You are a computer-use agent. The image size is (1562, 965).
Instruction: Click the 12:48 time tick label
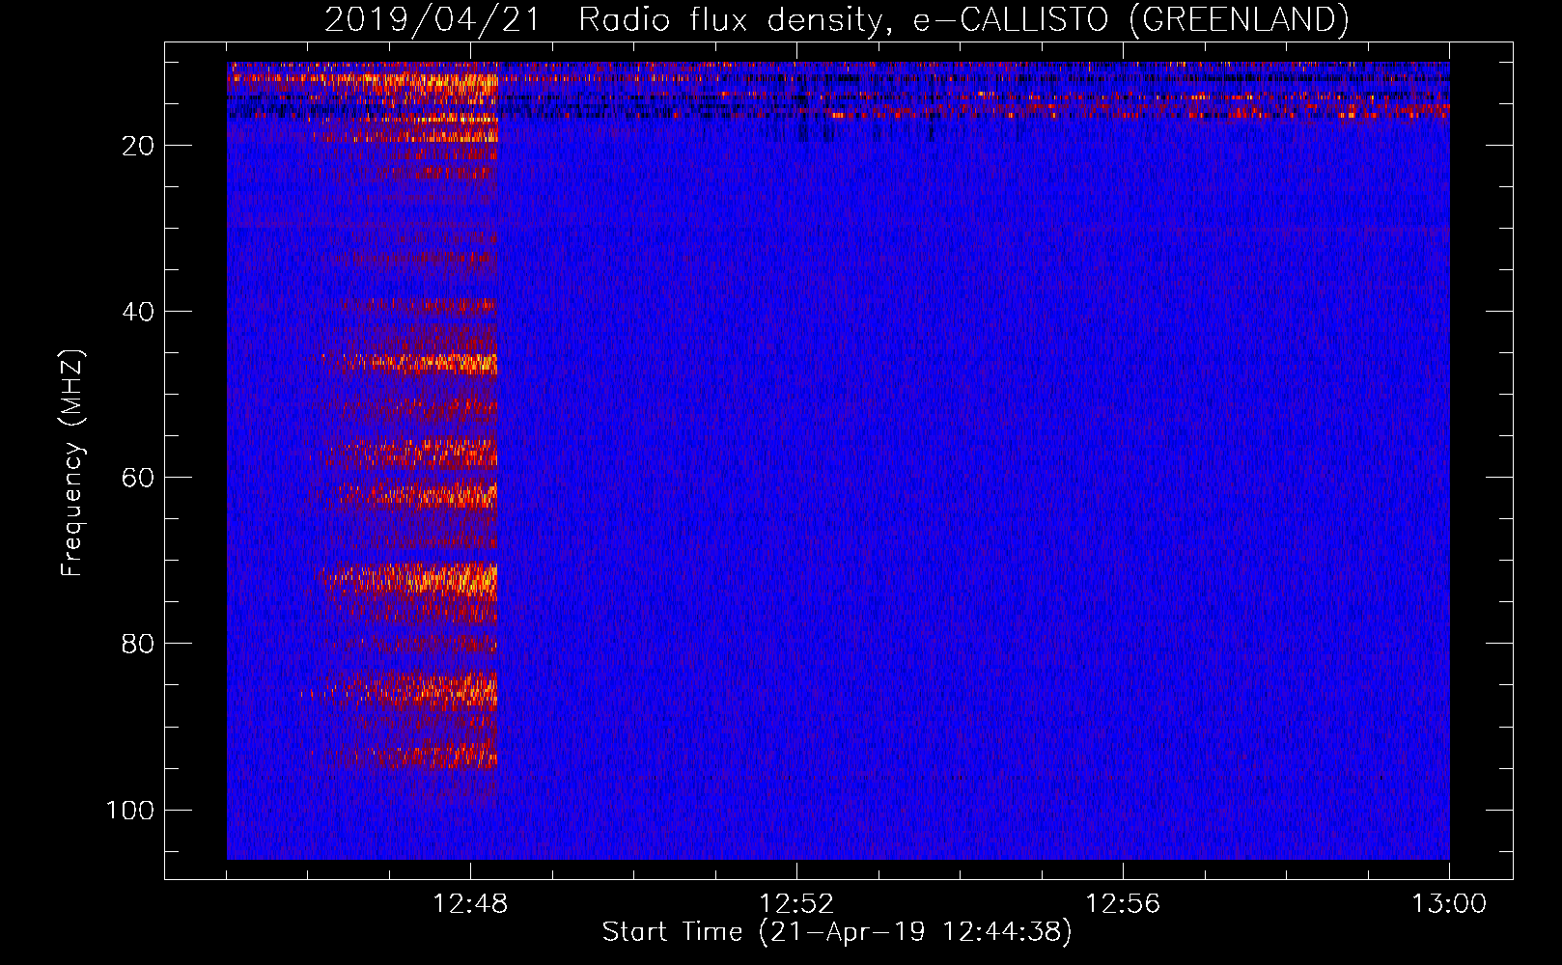click(x=470, y=904)
